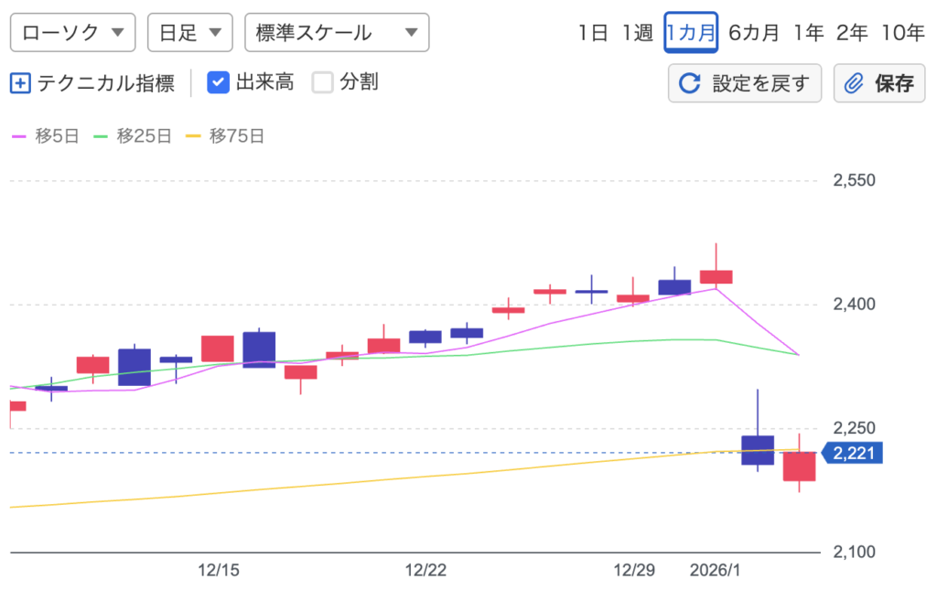Show the 1年 chart range
The height and width of the screenshot is (590, 937).
click(x=808, y=33)
